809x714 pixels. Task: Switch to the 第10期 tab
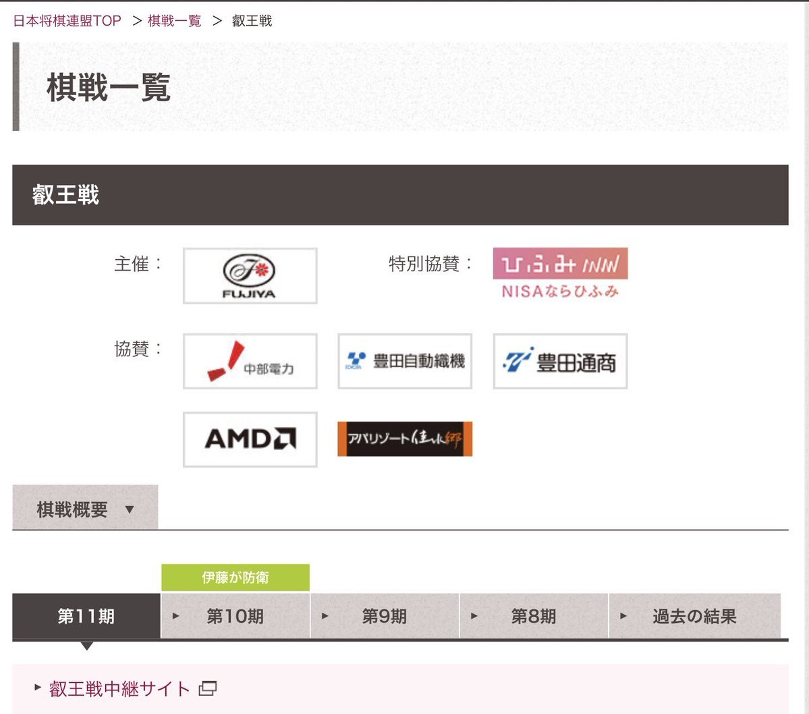(x=235, y=616)
